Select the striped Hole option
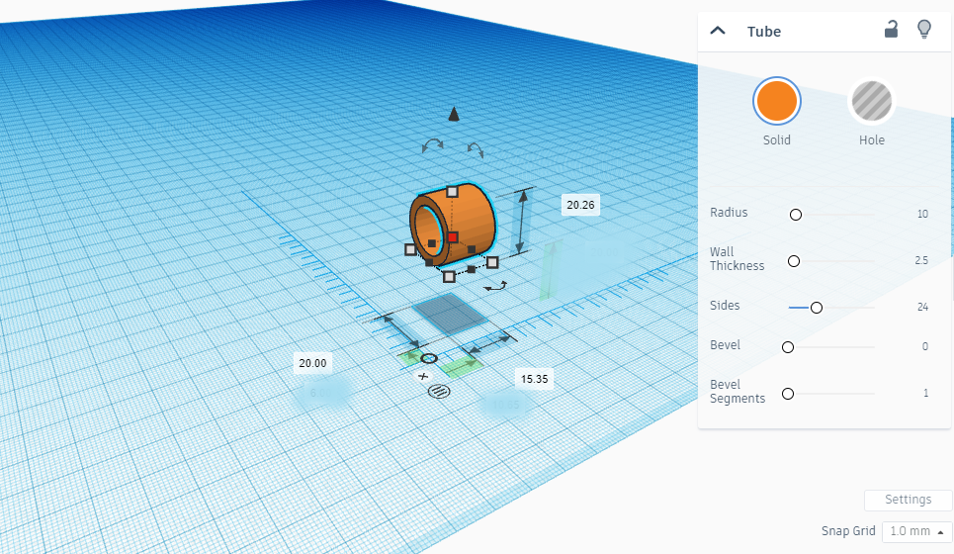The height and width of the screenshot is (554, 954). point(871,101)
